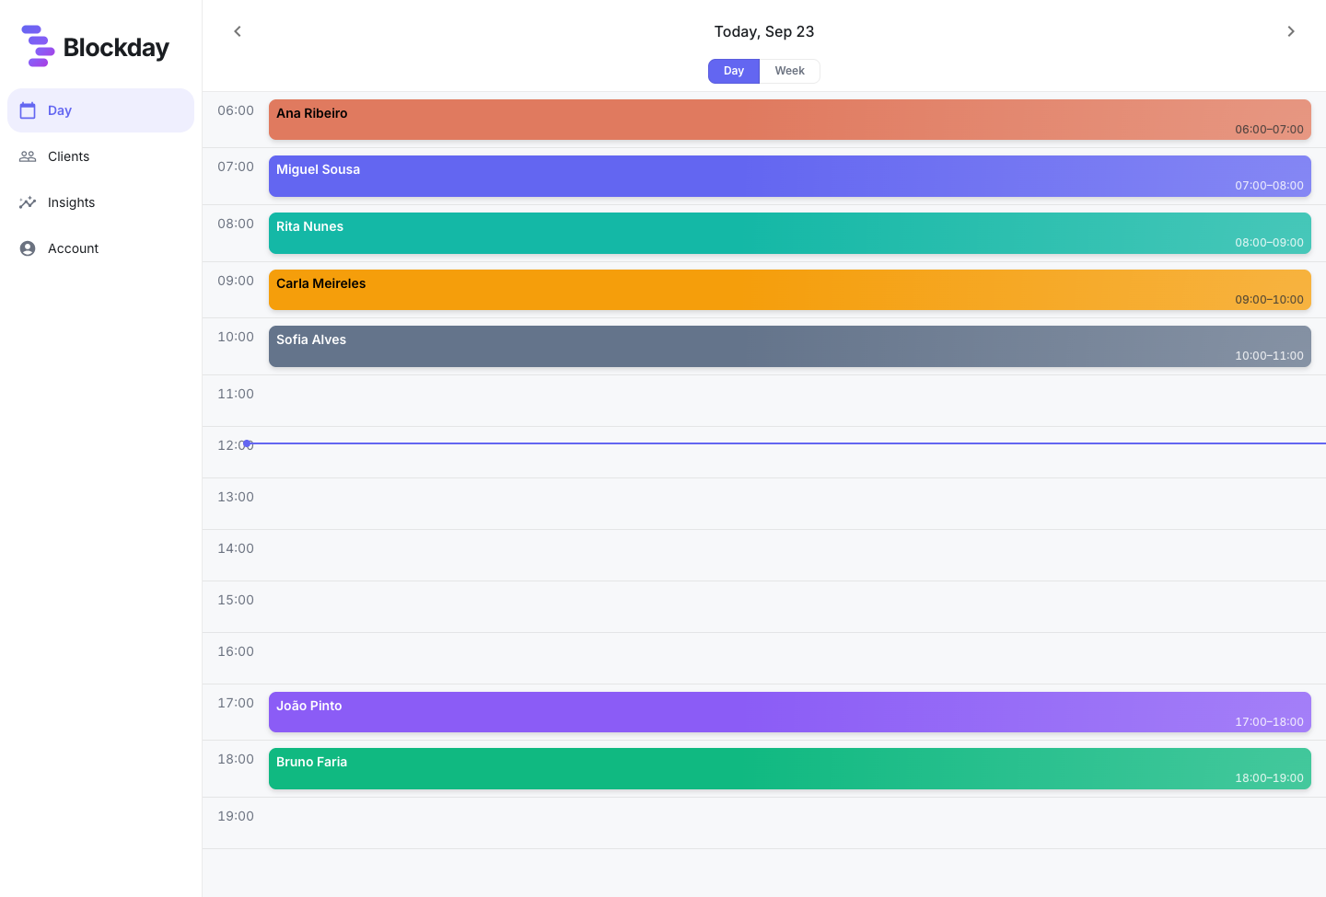Viewport: 1326px width, 897px height.
Task: Open João Pinto's 17:00 appointment
Action: 790,712
